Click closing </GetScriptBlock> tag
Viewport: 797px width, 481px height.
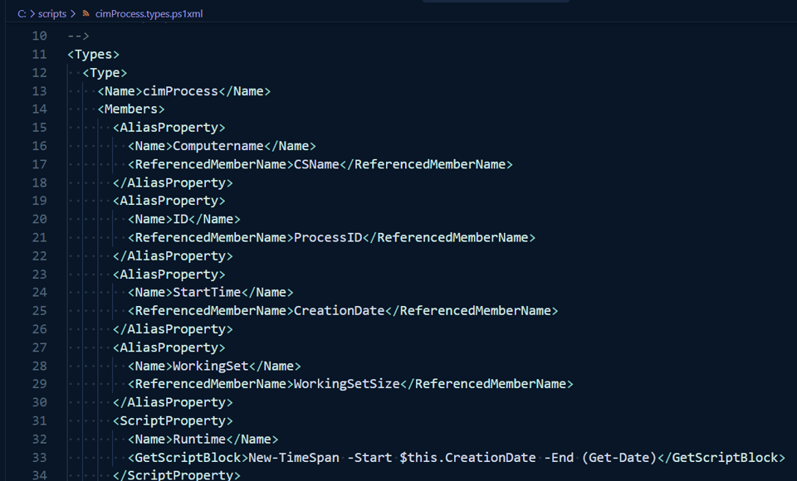(721, 458)
